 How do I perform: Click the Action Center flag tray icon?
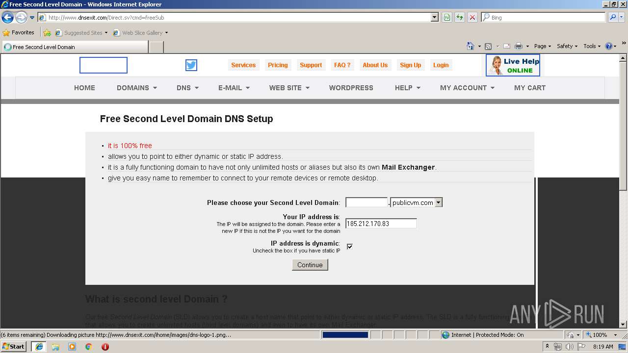581,347
